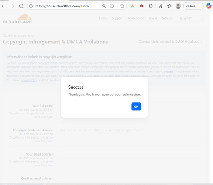Image resolution: width=213 pixels, height=185 pixels.
Task: Click the Update button in toolbar
Action: coord(193,6)
